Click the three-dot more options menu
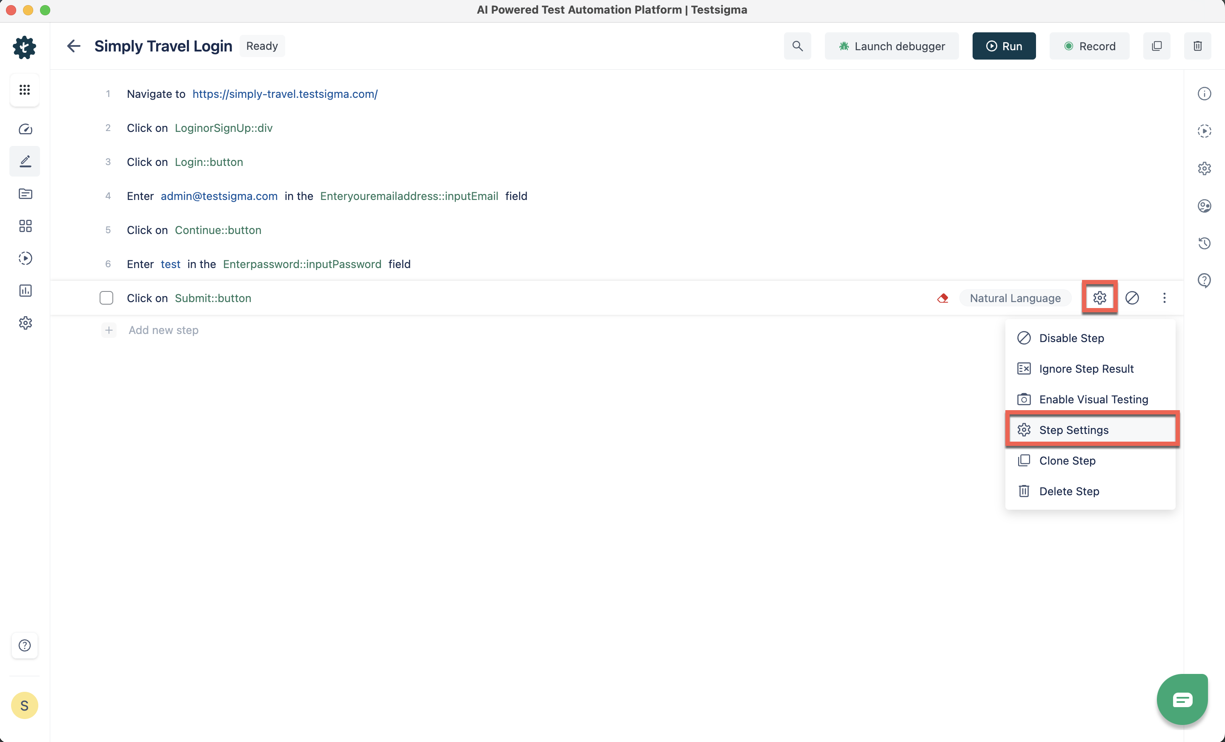 pos(1165,297)
